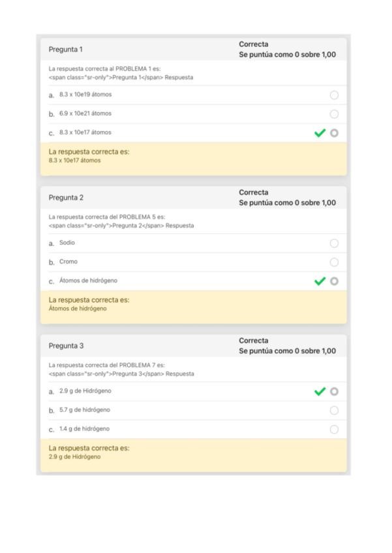This screenshot has width=392, height=553.
Task: Click green checkmark beside 8.3 x 10e17 átomos option
Action: click(320, 133)
